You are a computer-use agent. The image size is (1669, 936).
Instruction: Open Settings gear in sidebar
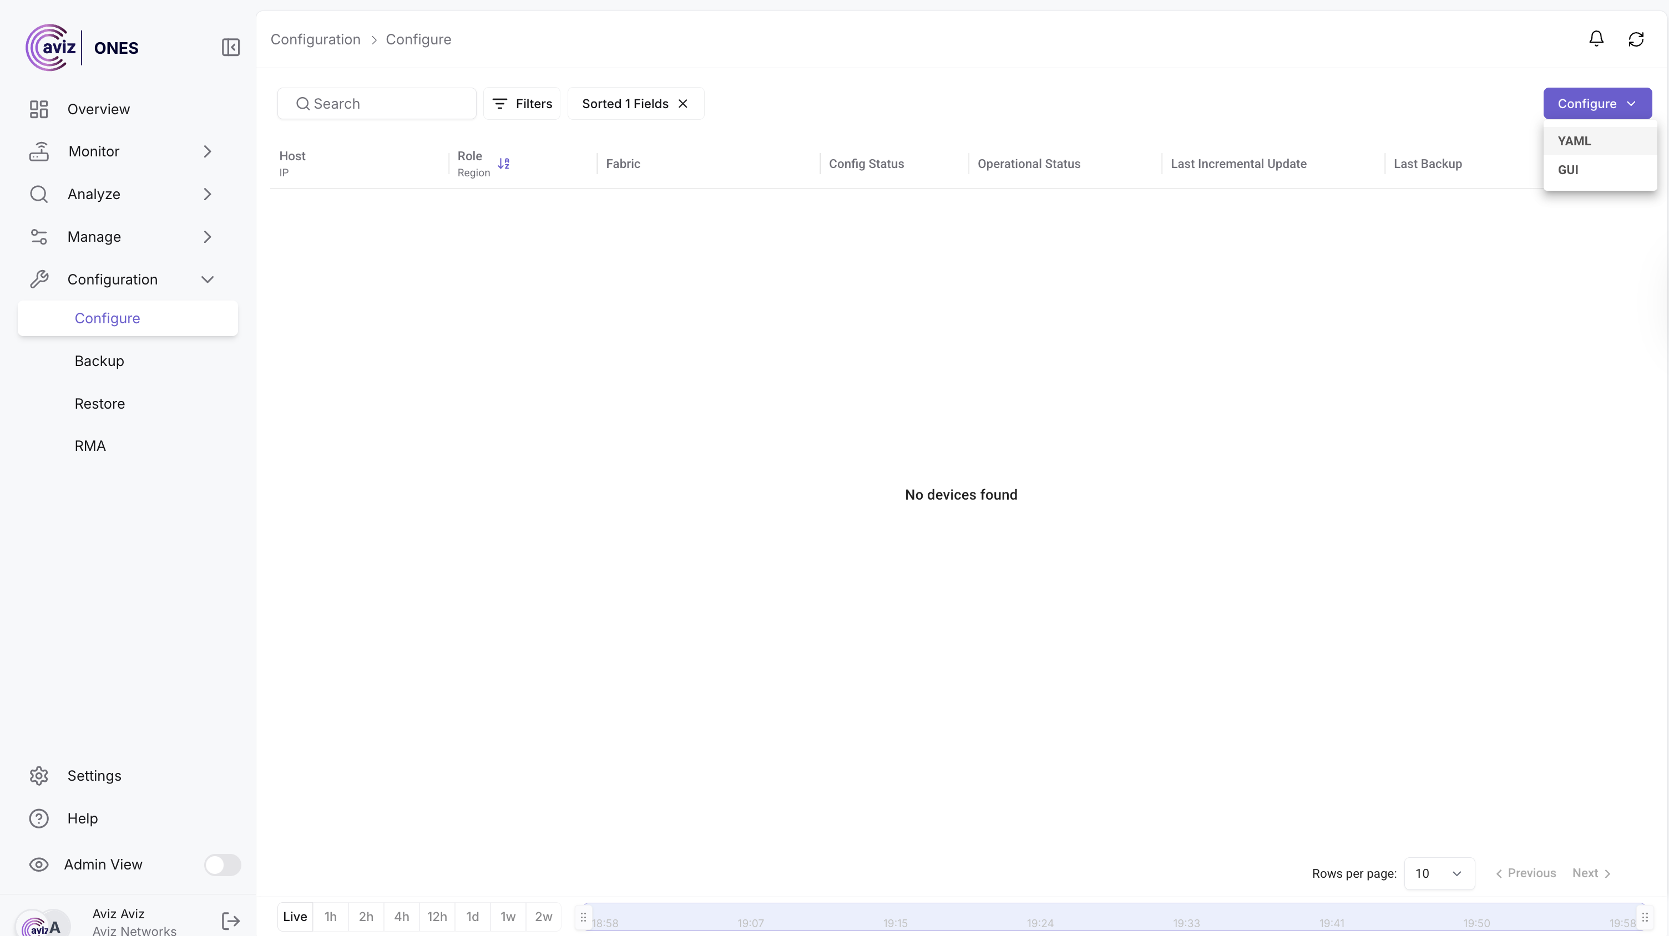(39, 775)
